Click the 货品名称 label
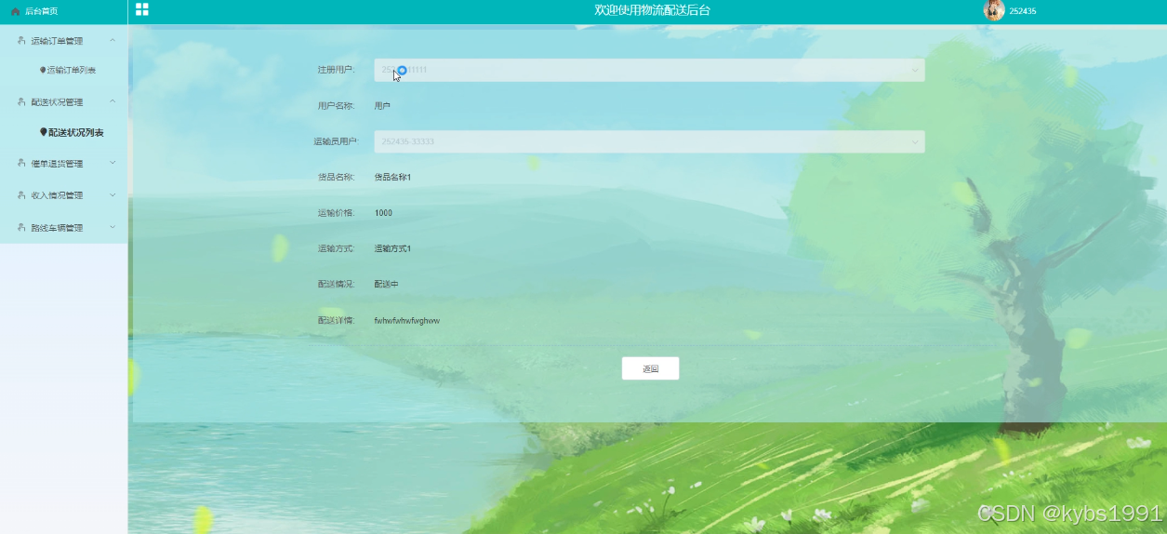Screen dimensions: 1167x534 point(337,177)
